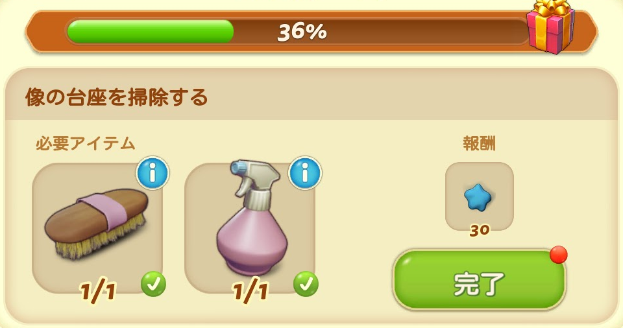This screenshot has height=328, width=623.
Task: Click the reward tile frame around the star
Action: [x=479, y=196]
